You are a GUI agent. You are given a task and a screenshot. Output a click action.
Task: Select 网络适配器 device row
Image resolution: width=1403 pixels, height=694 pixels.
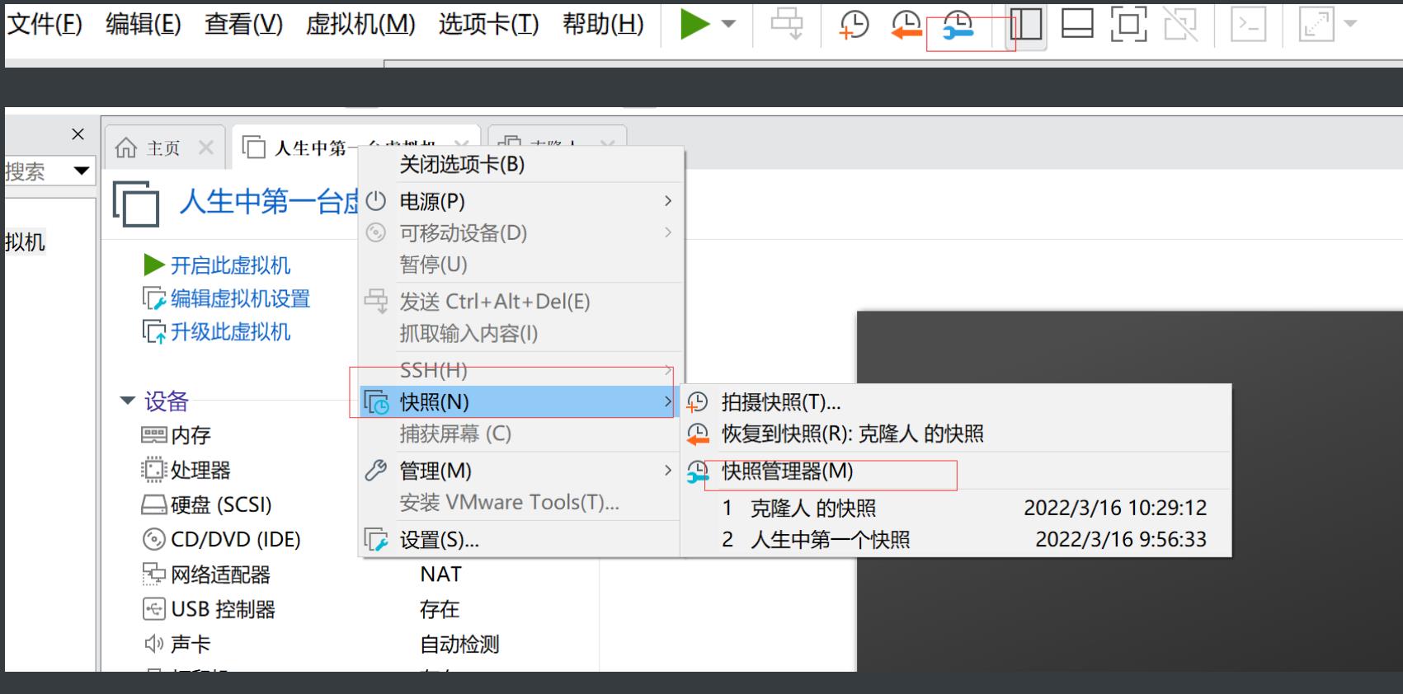[x=206, y=574]
